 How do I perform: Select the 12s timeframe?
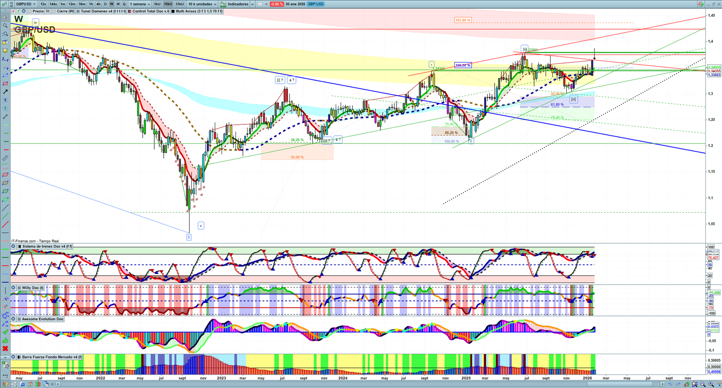(43, 4)
